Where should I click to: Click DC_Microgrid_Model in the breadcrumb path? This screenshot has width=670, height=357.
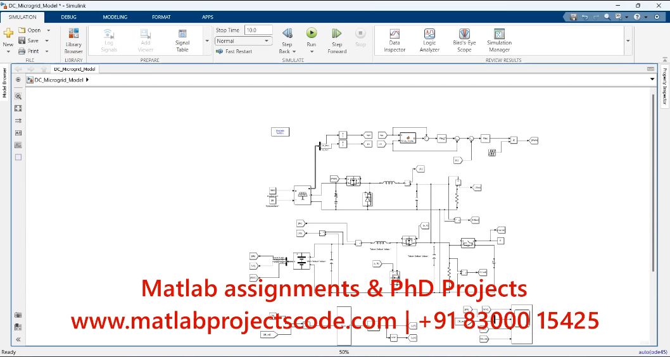click(x=59, y=79)
